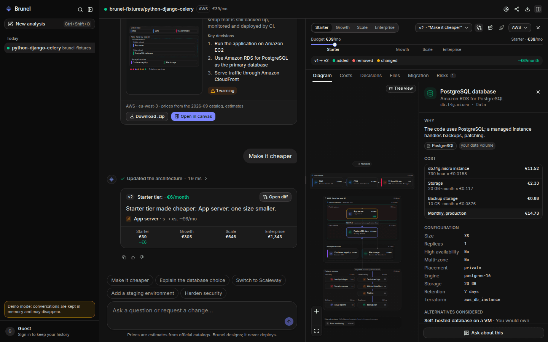The height and width of the screenshot is (342, 548).
Task: Select the CDN node in diagram
Action: pyautogui.click(x=363, y=182)
